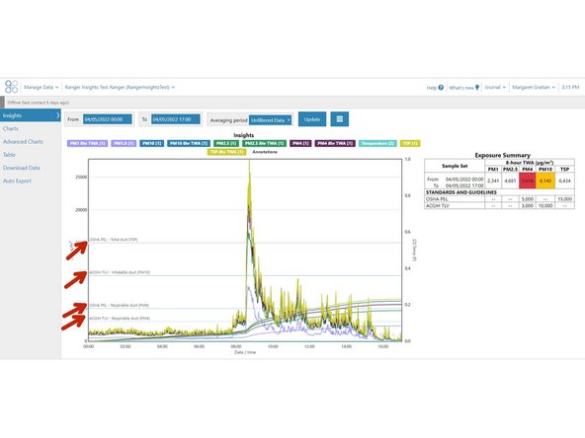
Task: Toggle the PM1 8hr TWA series legend
Action: click(x=88, y=143)
